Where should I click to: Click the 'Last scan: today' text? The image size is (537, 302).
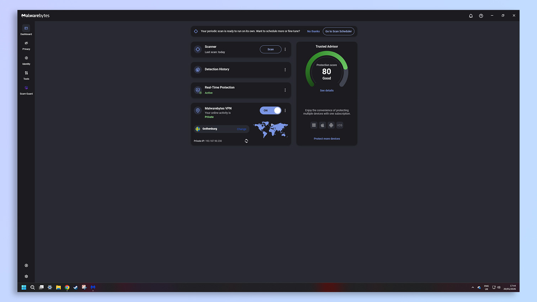215,52
